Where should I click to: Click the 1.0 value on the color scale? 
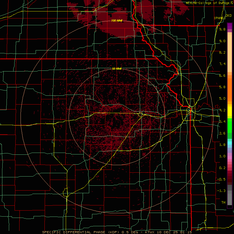[222, 156]
